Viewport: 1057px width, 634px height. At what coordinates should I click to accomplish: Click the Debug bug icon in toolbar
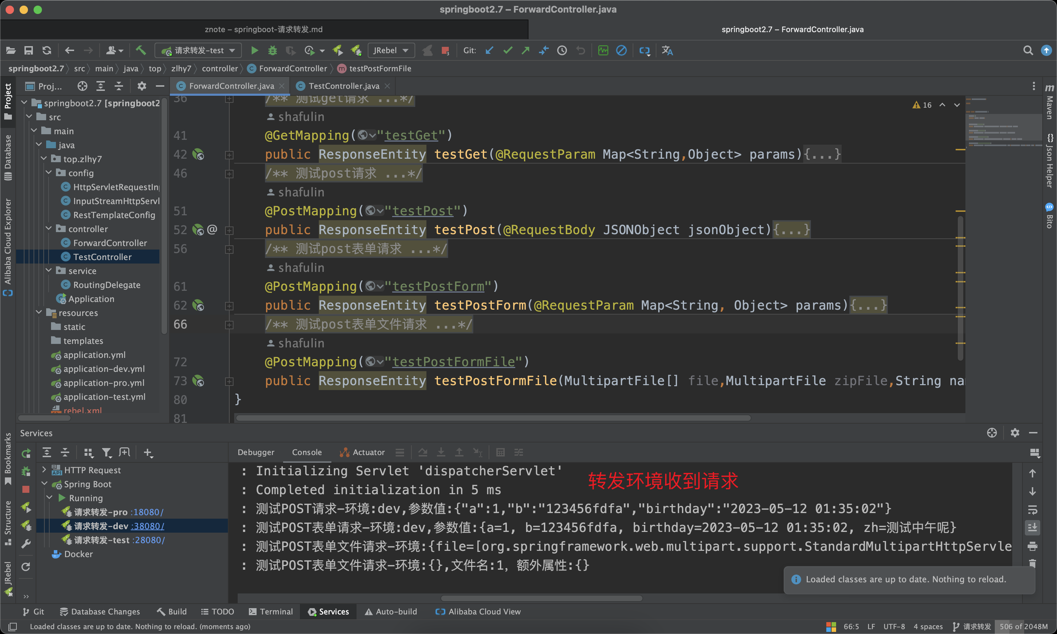[273, 50]
